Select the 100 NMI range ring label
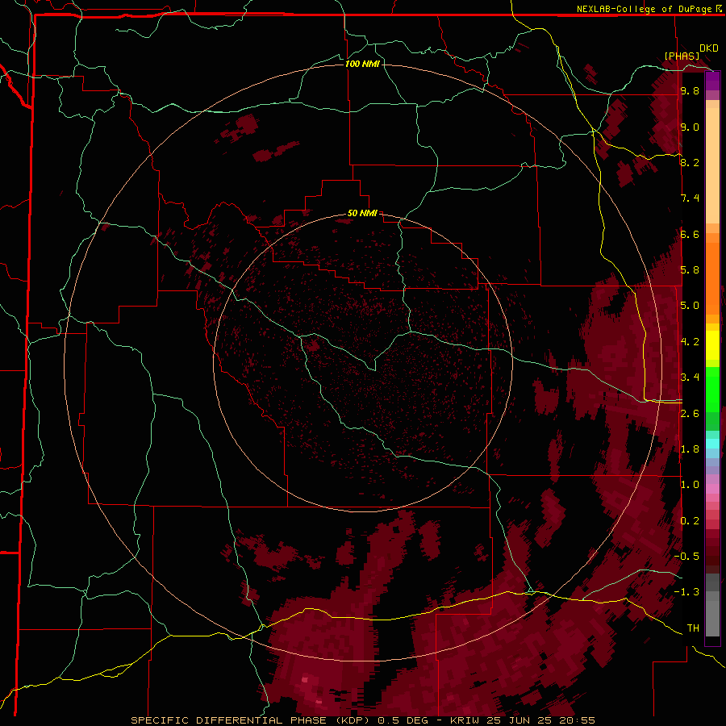726x726 pixels. click(x=362, y=64)
